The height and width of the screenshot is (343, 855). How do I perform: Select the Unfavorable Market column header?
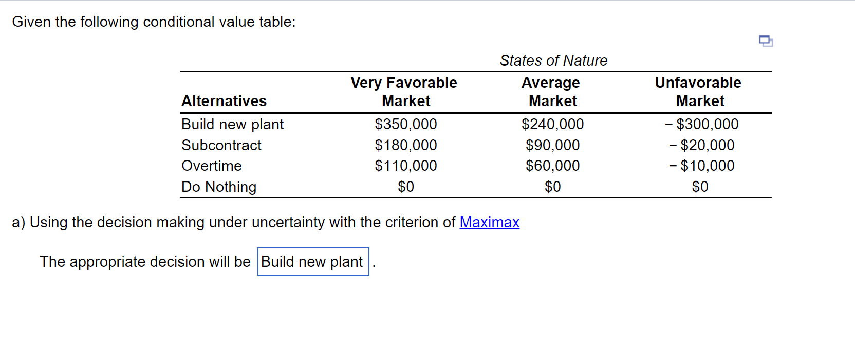[x=699, y=92]
